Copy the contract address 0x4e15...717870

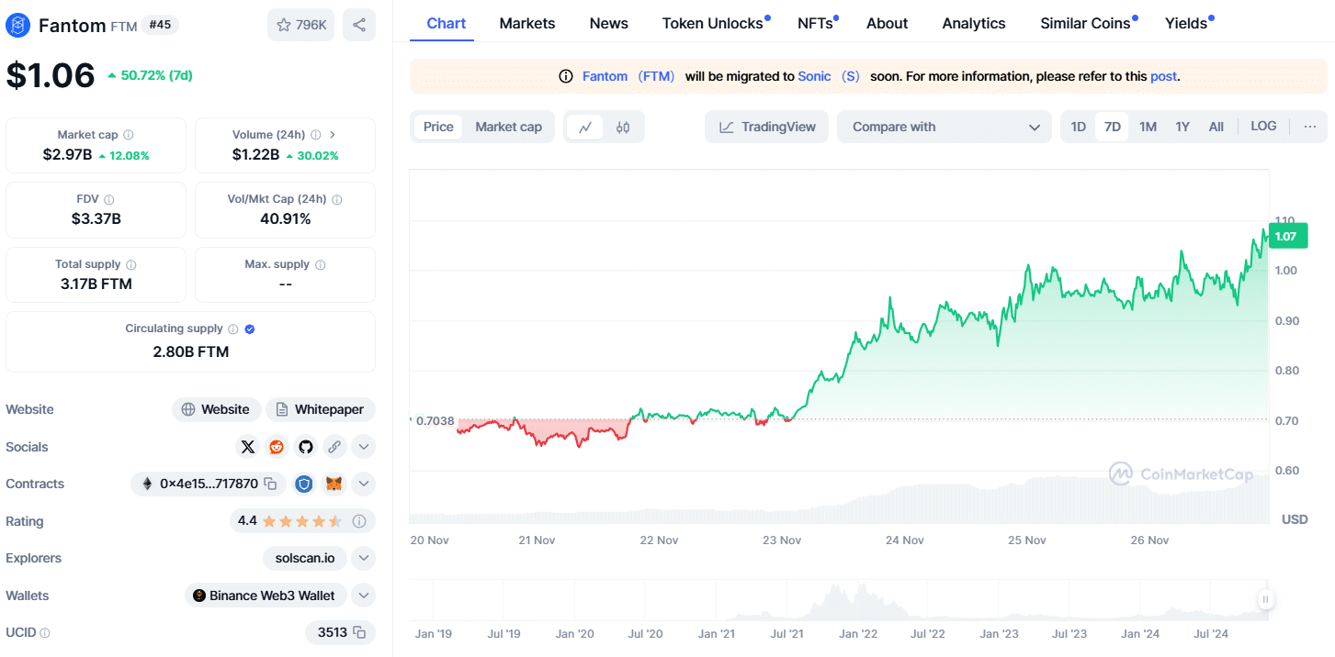(x=270, y=484)
